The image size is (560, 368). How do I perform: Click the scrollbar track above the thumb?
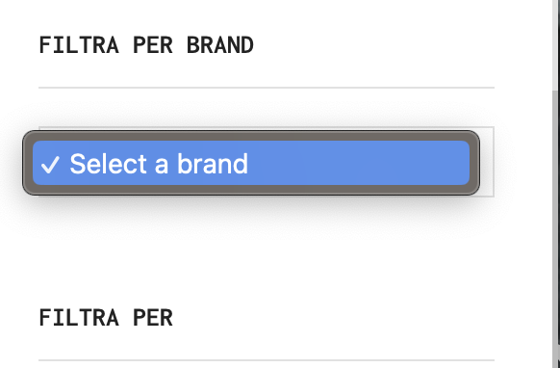coord(556,44)
